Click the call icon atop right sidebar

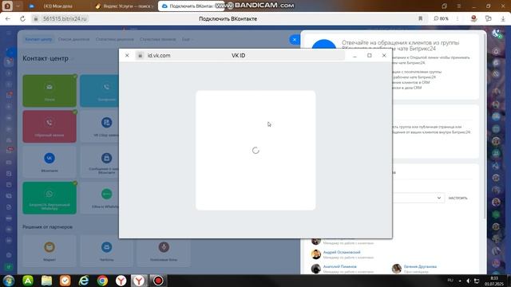pos(497,33)
